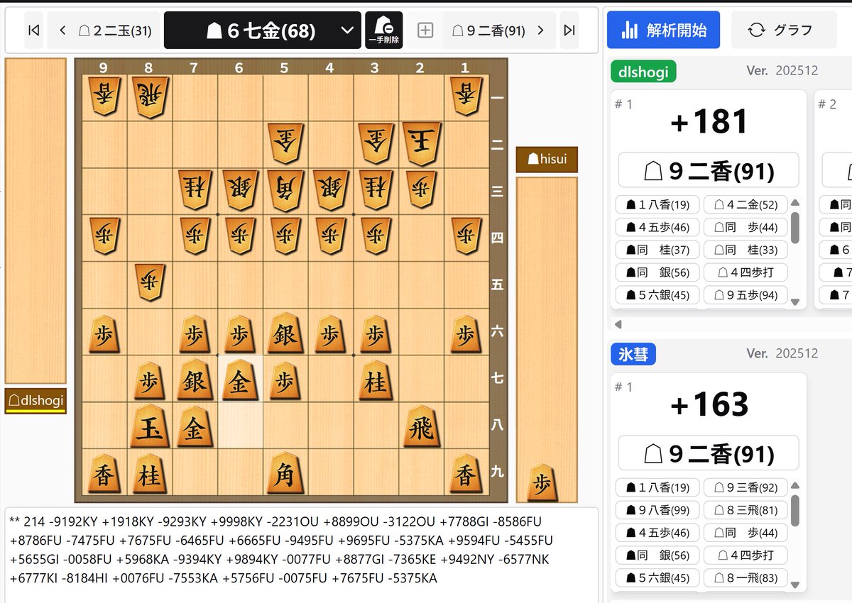This screenshot has width=852, height=603.
Task: Select opponent's bishop on 5三
Action: click(285, 190)
